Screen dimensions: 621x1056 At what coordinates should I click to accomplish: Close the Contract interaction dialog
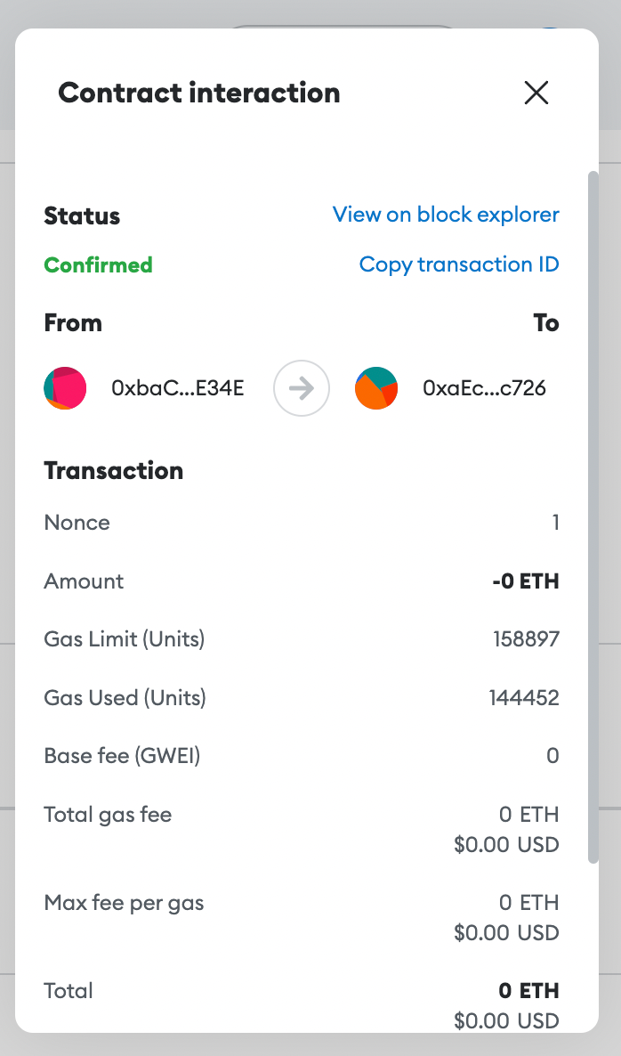point(536,93)
